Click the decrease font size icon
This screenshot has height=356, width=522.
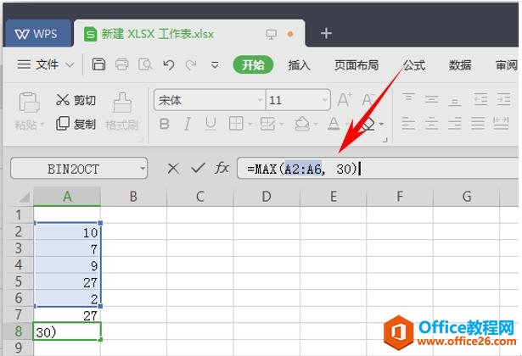click(x=368, y=100)
